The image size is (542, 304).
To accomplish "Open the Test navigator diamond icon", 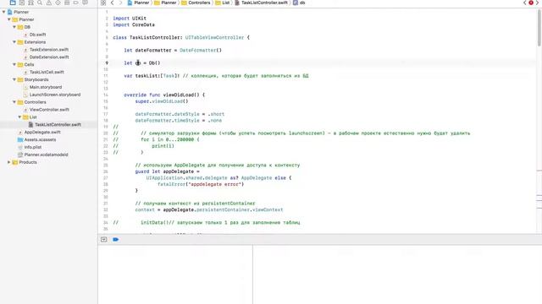I will [x=58, y=3].
